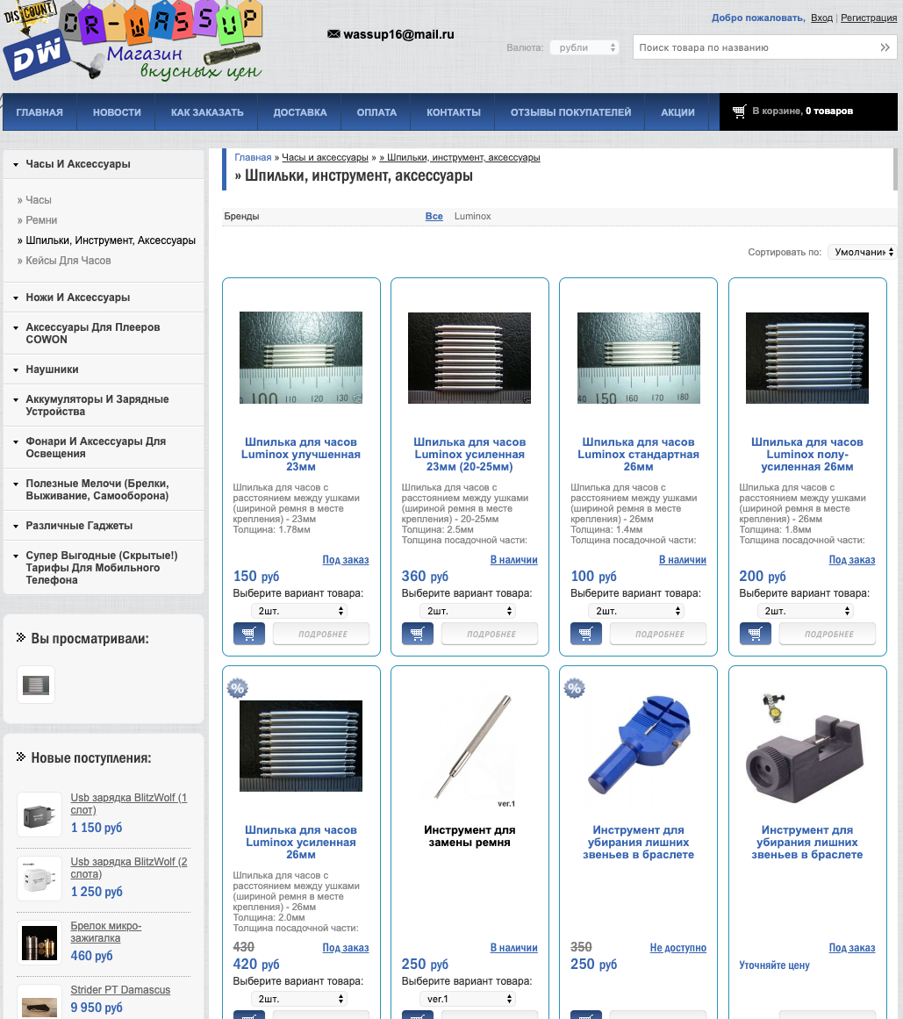Open the Доставка menu item

coord(299,112)
